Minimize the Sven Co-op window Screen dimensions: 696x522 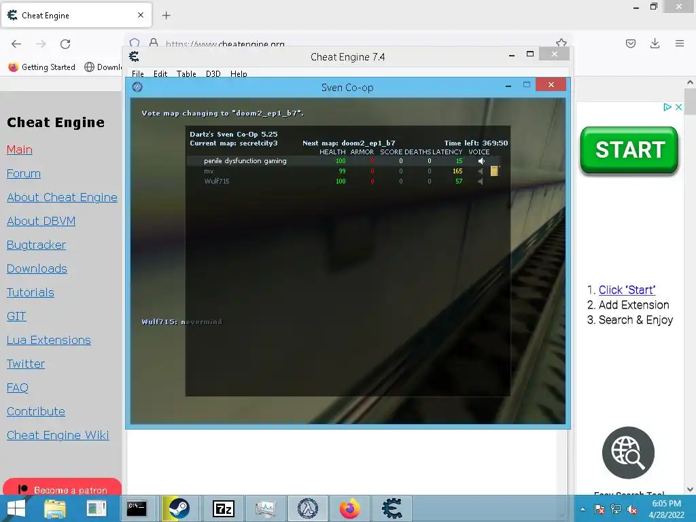click(508, 85)
